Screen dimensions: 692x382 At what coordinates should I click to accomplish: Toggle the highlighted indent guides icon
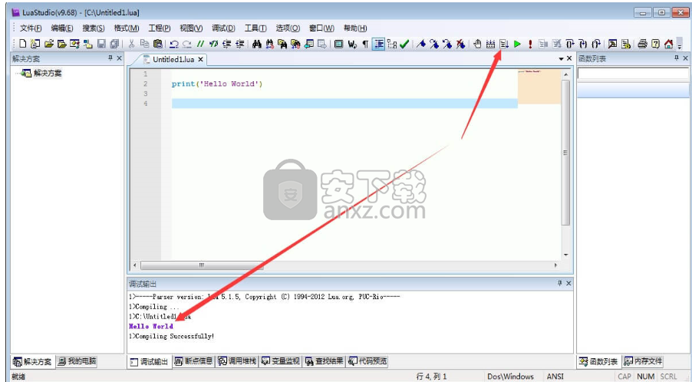[378, 44]
